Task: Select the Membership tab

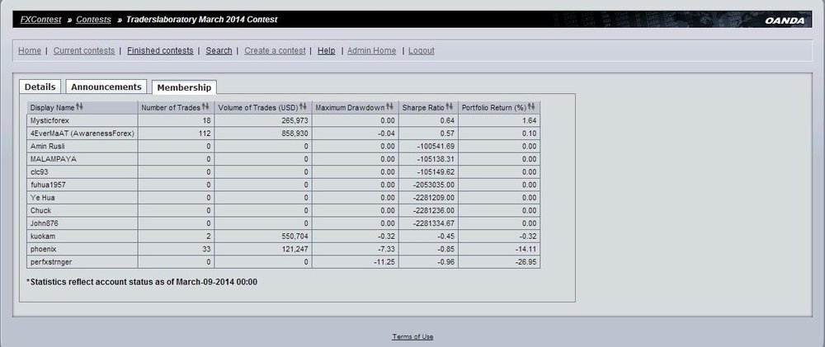Action: click(184, 87)
